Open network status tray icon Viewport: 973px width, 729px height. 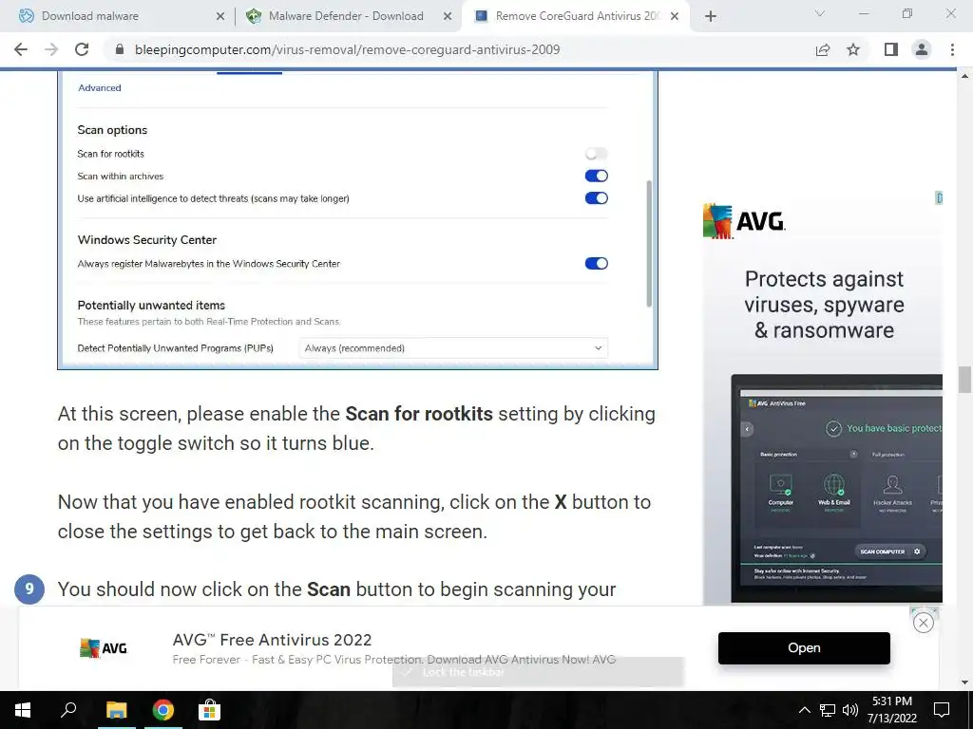[x=828, y=710]
